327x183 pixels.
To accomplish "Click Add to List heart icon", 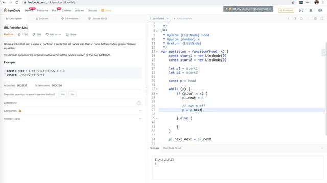I will pos(47,34).
